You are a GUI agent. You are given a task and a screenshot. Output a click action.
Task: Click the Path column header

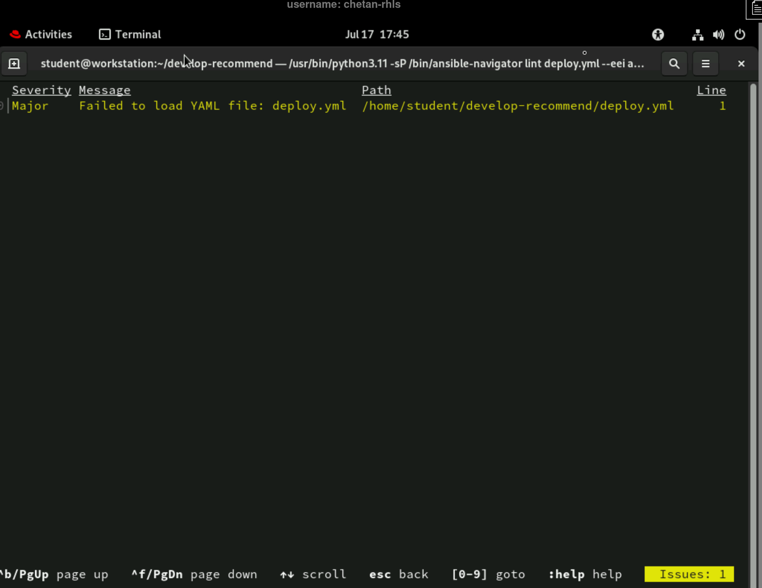pos(376,90)
